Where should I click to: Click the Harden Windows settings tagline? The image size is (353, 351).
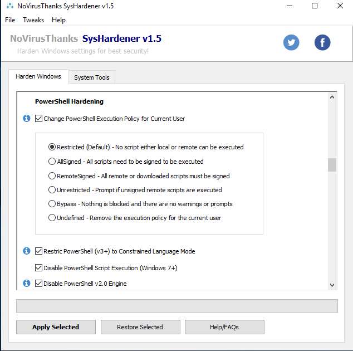[83, 51]
